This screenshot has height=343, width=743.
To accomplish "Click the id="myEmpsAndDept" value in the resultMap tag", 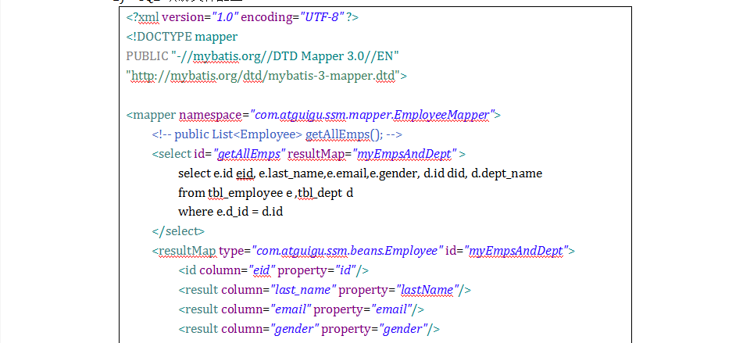I will (x=516, y=251).
